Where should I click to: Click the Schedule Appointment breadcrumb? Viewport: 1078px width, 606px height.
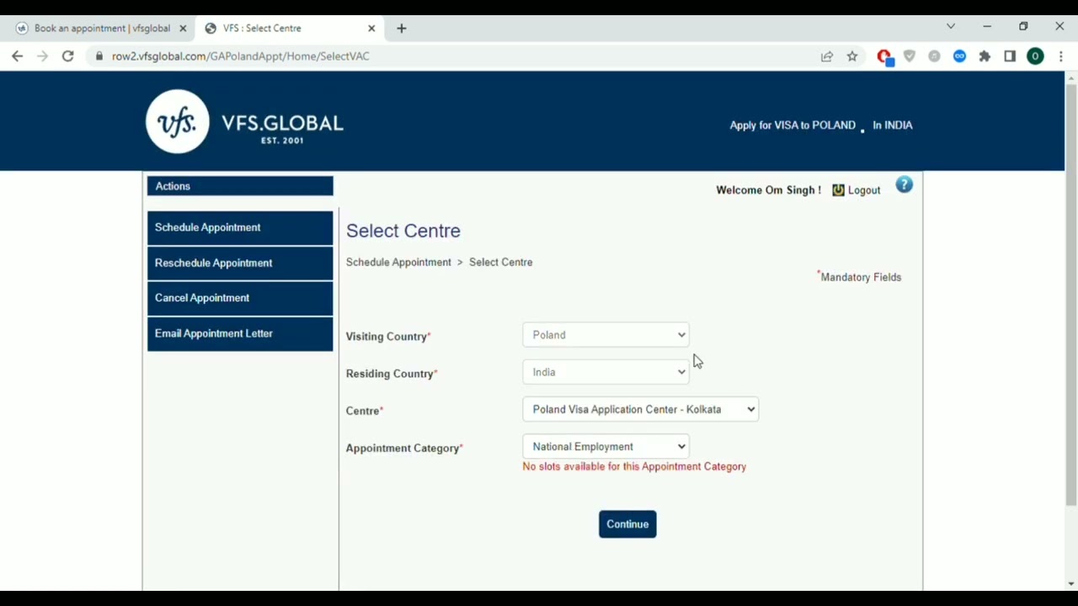coord(398,262)
